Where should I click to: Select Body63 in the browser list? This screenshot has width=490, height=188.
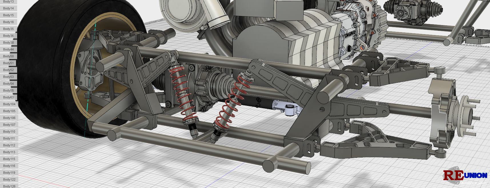[9, 97]
